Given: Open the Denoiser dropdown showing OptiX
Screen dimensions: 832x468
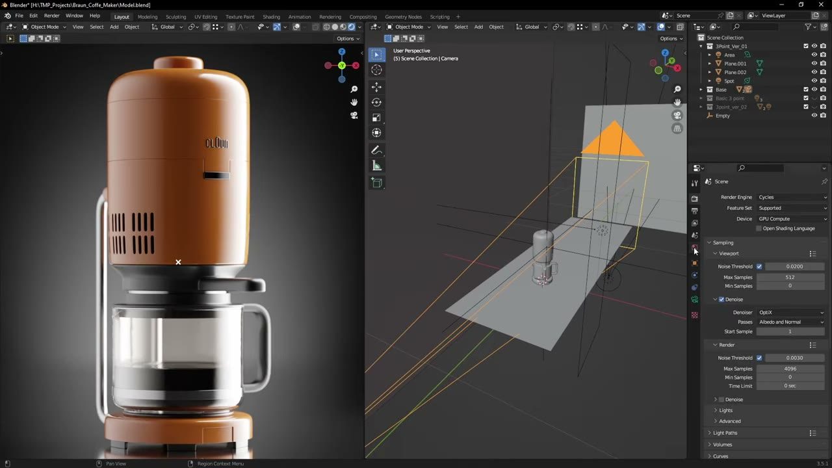Looking at the screenshot, I should [x=791, y=313].
